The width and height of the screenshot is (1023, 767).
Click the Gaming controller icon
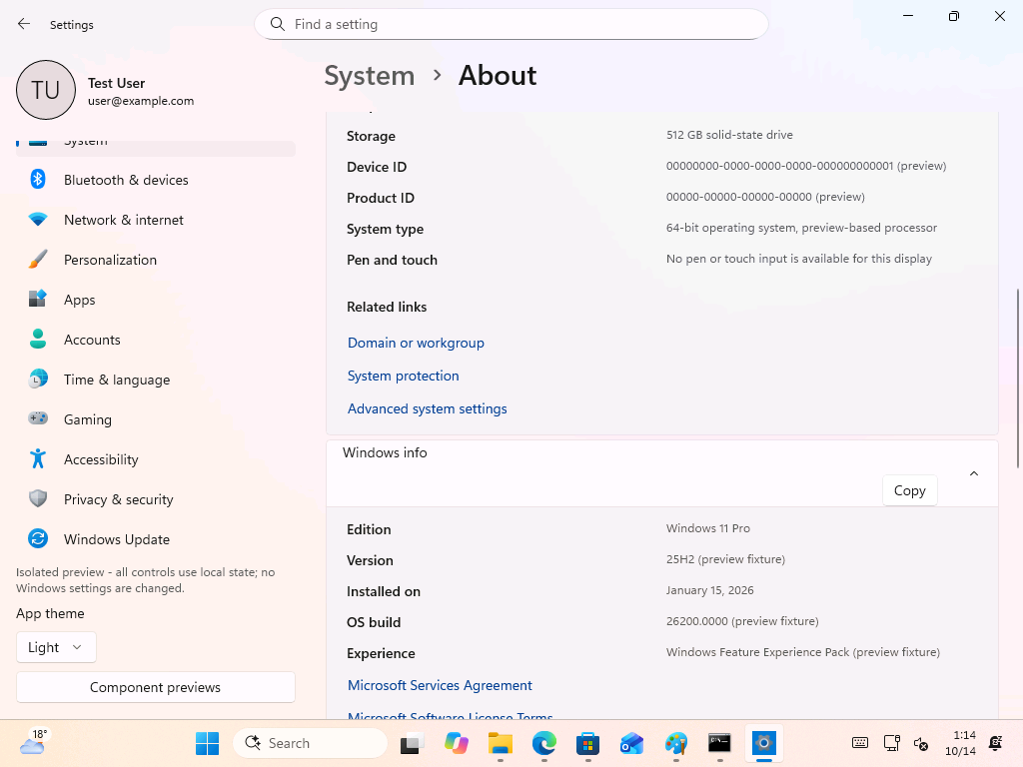(38, 418)
